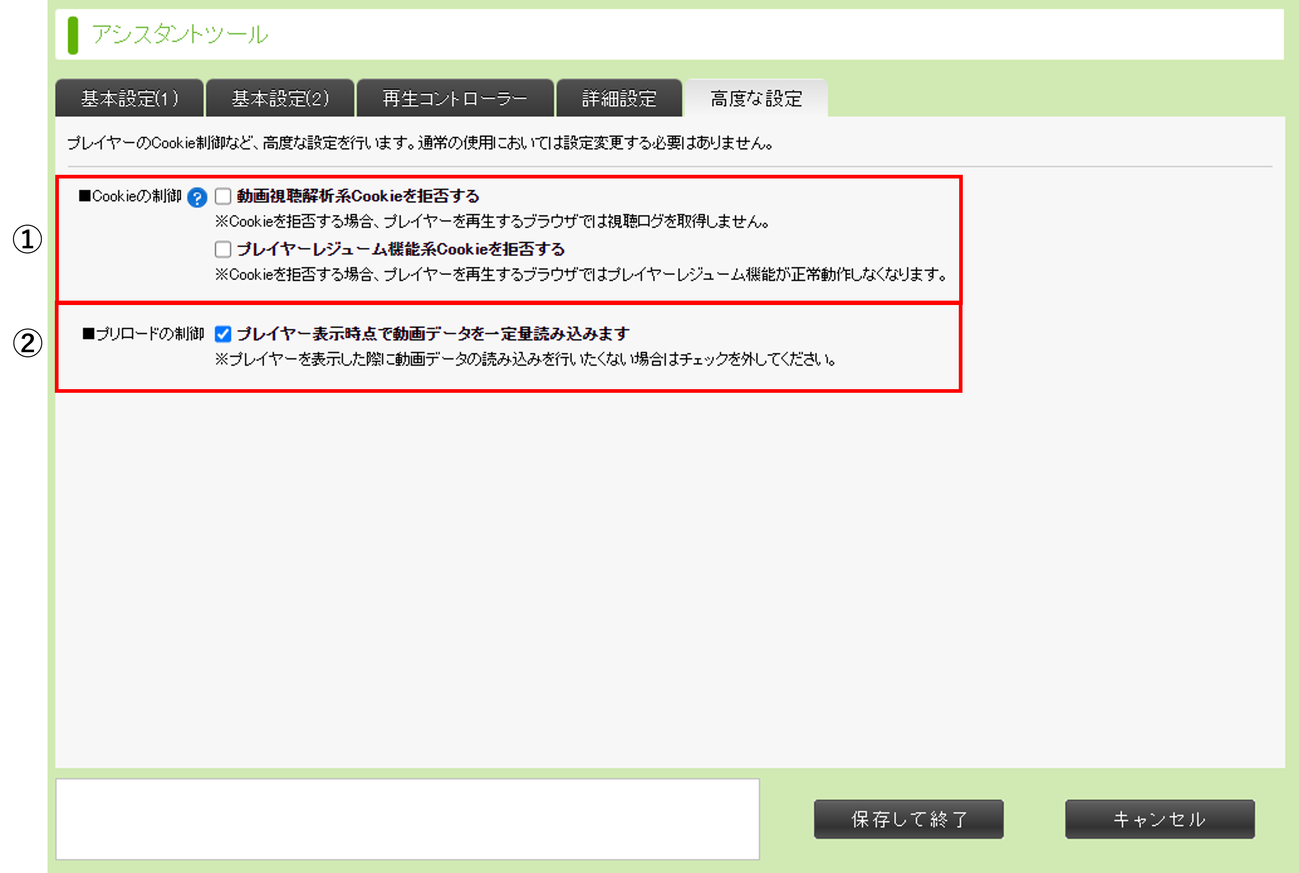Click the green marker beside アシスタントツール title
Screen dimensions: 1299x873
[x=72, y=35]
